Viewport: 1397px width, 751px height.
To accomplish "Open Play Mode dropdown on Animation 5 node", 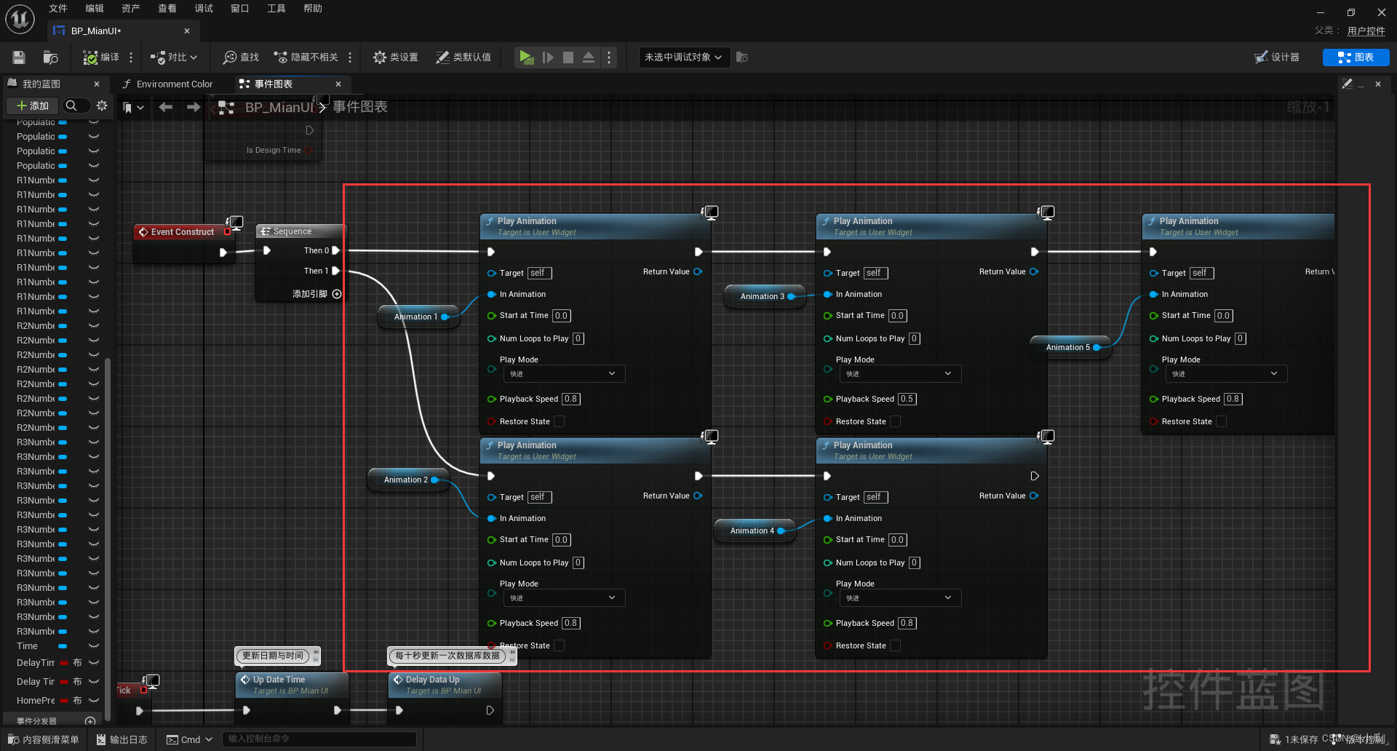I will 1226,374.
